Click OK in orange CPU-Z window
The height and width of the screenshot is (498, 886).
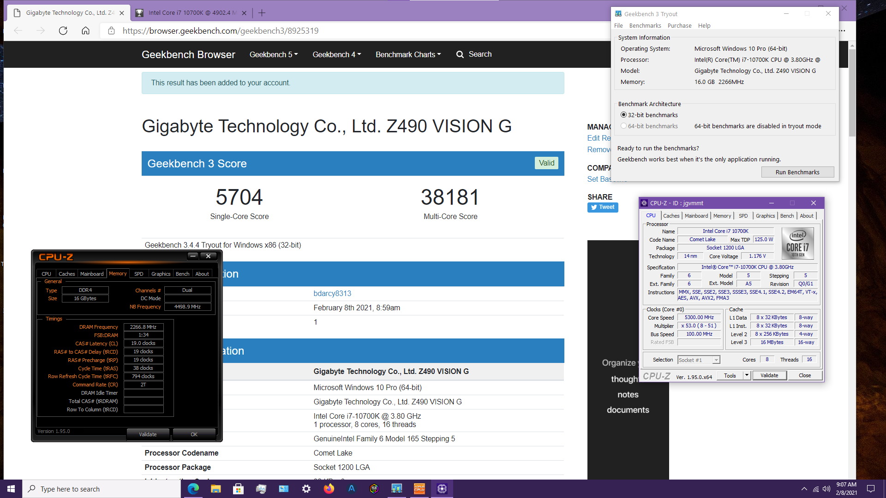[194, 434]
